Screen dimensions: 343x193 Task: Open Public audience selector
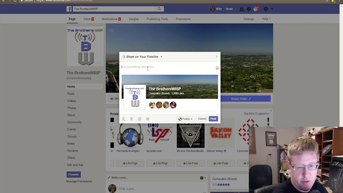pyautogui.click(x=185, y=119)
